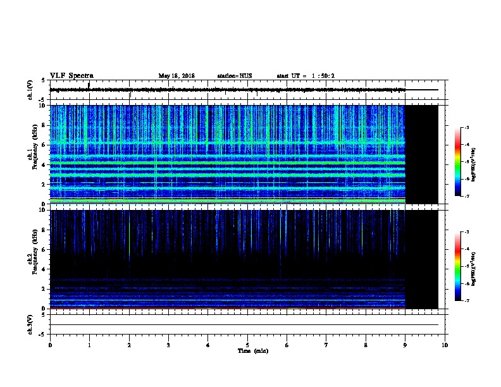
Task: Click the black no-data block in ch.1 spectrogram
Action: point(421,154)
